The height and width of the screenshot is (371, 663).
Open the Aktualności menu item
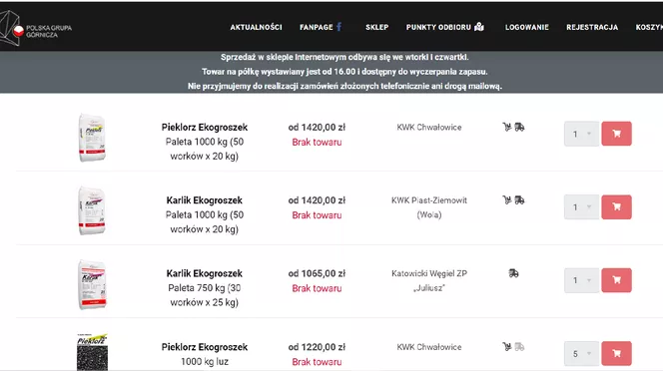pos(256,27)
